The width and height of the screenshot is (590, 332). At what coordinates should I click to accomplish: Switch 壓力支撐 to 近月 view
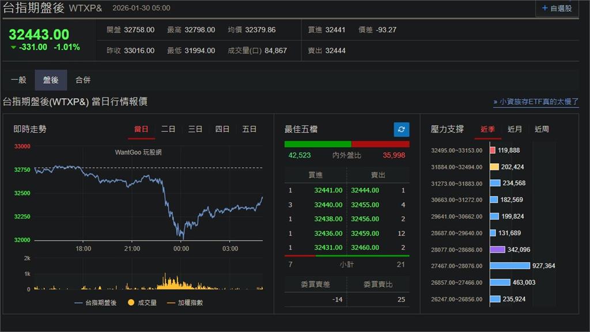(x=515, y=129)
